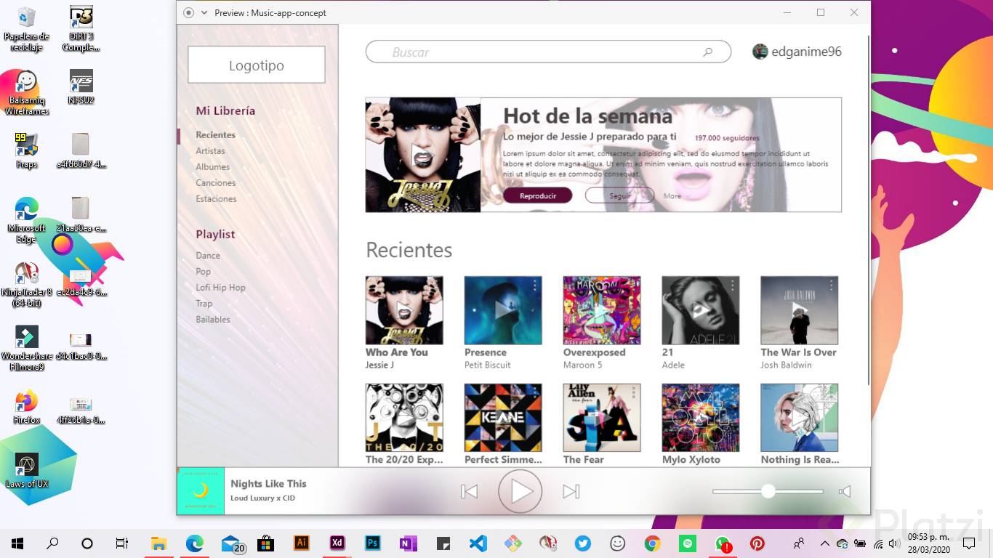Screen dimensions: 993x558
Task: Open Photoshop from the taskbar
Action: coord(372,543)
